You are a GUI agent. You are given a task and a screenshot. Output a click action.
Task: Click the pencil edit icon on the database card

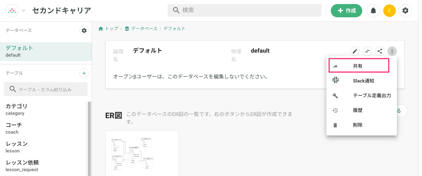pos(355,51)
